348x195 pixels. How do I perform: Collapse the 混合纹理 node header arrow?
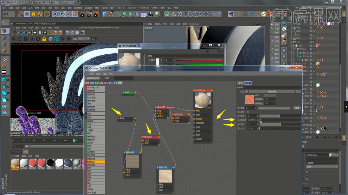[156, 107]
